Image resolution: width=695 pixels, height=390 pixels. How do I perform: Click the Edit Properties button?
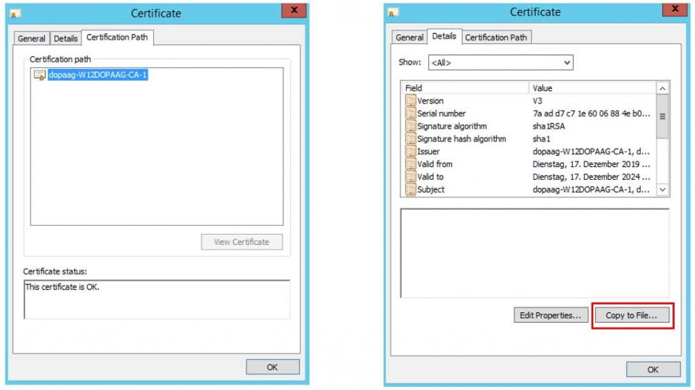550,315
